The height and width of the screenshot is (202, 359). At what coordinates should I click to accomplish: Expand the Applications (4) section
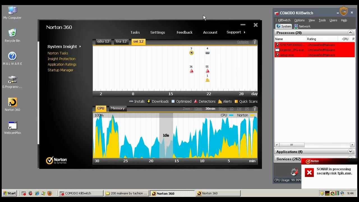click(350, 151)
